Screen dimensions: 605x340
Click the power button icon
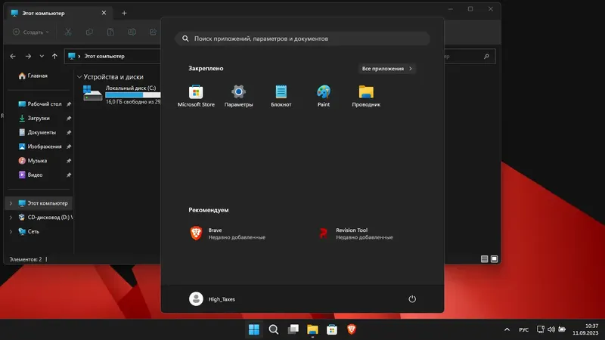pyautogui.click(x=412, y=298)
